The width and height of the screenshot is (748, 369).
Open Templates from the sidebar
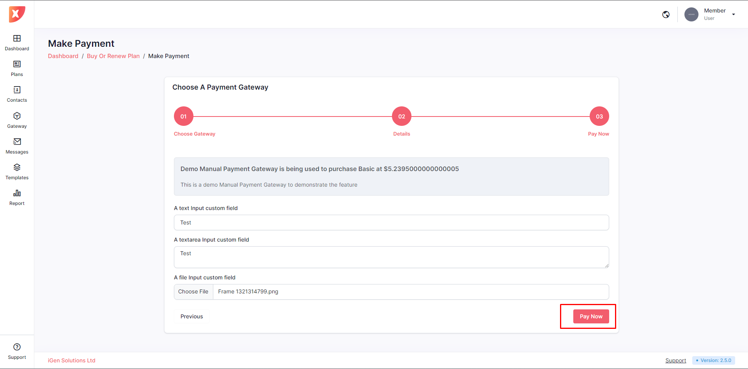pyautogui.click(x=17, y=168)
